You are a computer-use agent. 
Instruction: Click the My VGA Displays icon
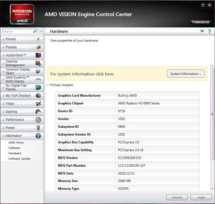click(38, 95)
